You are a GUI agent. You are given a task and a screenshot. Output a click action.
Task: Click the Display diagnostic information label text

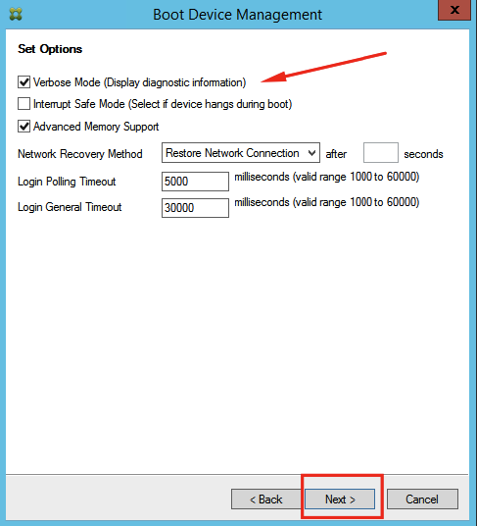click(174, 82)
